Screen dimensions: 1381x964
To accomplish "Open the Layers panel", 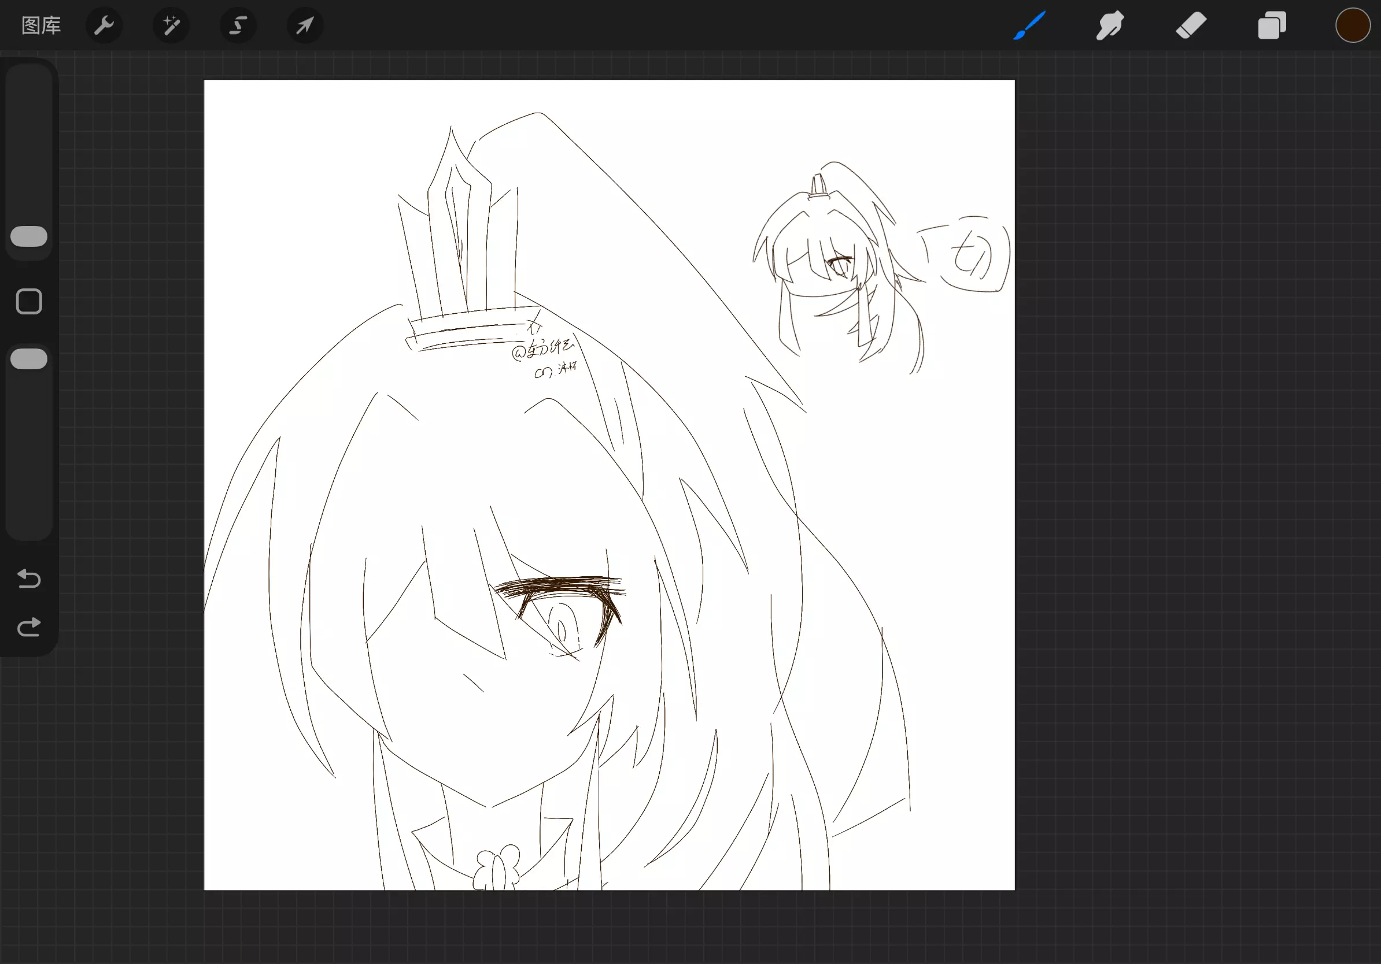I will click(x=1272, y=26).
